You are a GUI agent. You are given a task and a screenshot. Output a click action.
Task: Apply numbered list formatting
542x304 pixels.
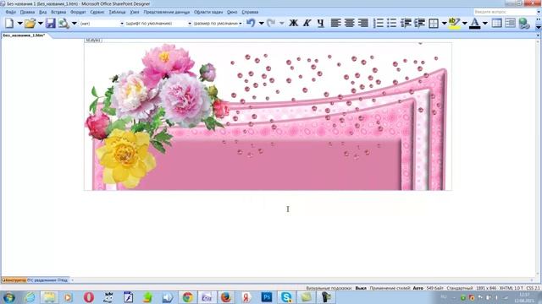(379, 24)
